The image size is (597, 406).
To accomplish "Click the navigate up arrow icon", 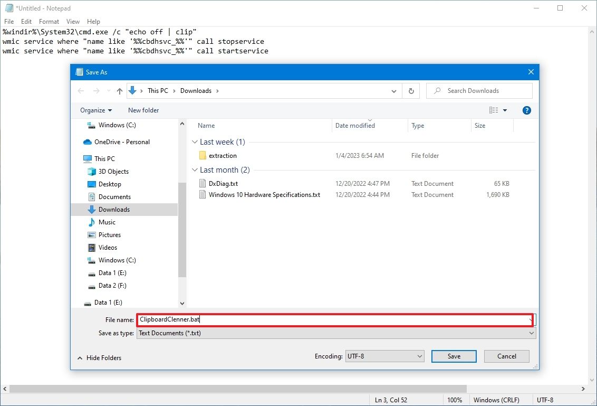I will pos(119,90).
